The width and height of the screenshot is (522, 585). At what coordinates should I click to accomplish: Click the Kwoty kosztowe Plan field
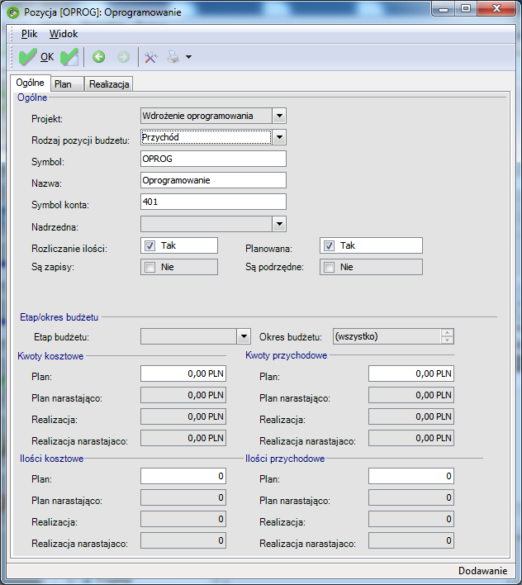183,373
